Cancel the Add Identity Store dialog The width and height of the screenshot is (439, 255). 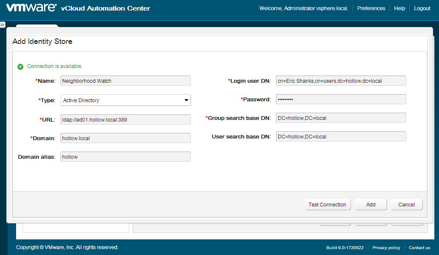(406, 204)
